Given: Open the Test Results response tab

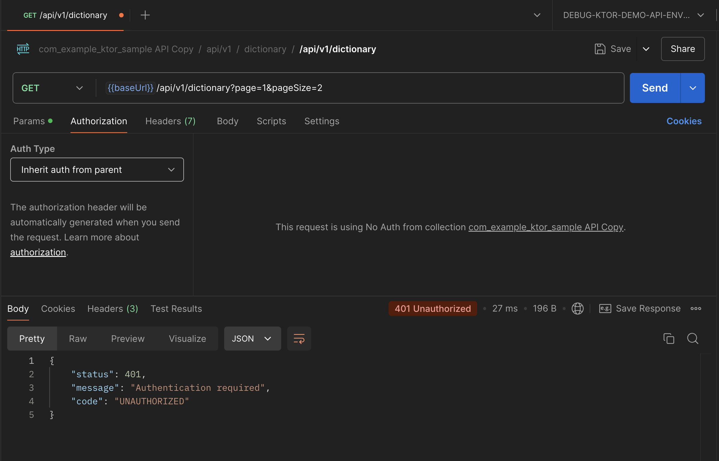Looking at the screenshot, I should tap(176, 309).
